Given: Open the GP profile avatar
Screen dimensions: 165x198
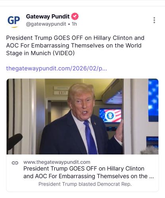Looking at the screenshot, I should [x=13, y=21].
